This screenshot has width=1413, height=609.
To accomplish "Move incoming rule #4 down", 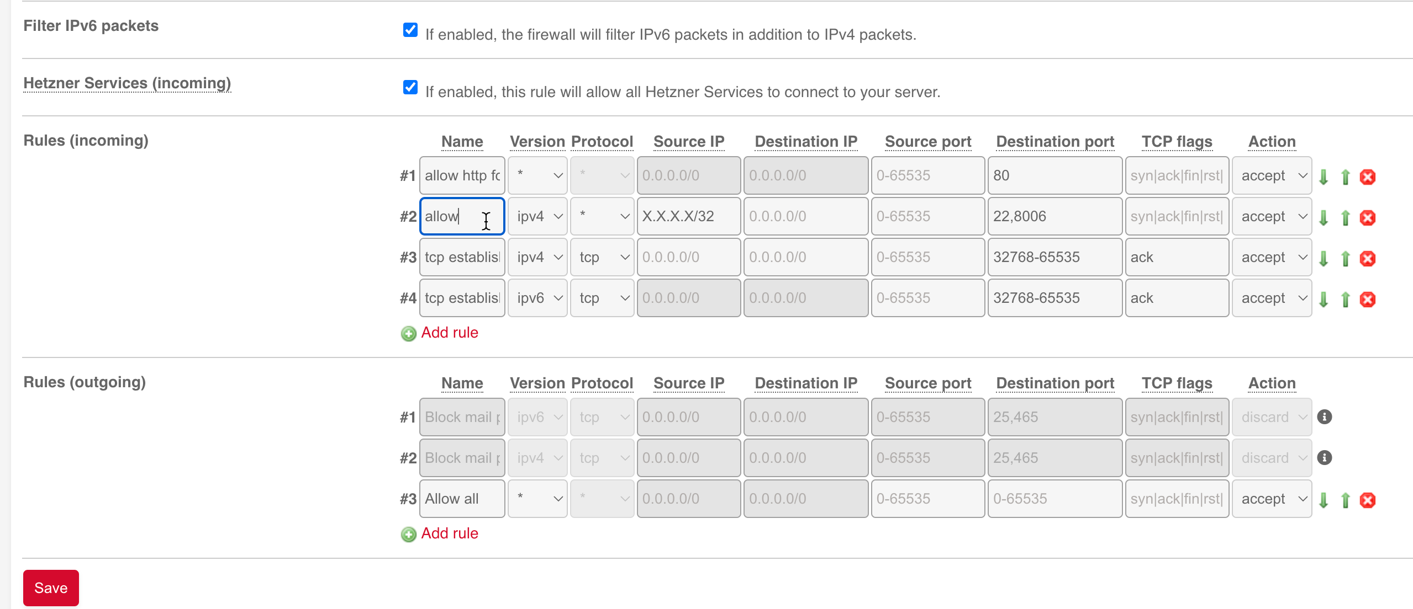I will (1324, 299).
